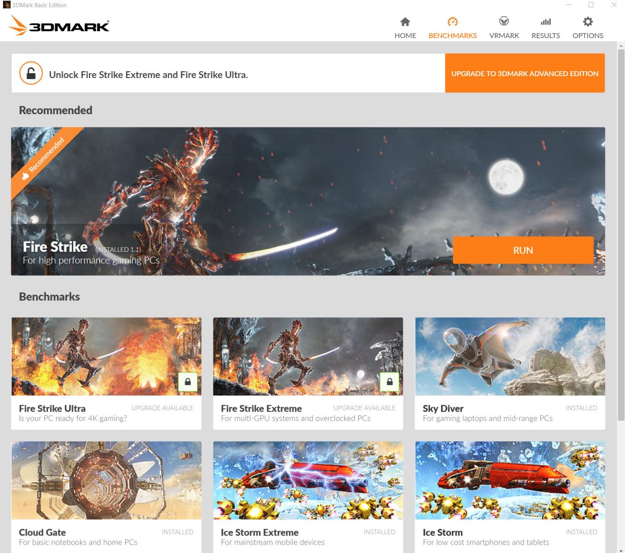The width and height of the screenshot is (625, 553).
Task: Run the Fire Strike benchmark
Action: pyautogui.click(x=523, y=250)
